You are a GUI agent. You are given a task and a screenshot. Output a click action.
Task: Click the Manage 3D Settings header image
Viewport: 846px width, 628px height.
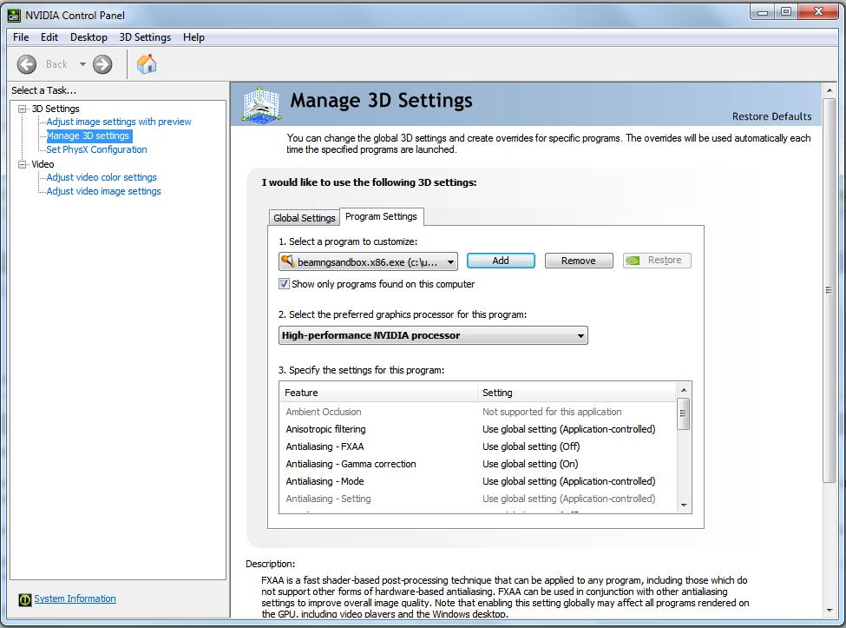[x=261, y=104]
